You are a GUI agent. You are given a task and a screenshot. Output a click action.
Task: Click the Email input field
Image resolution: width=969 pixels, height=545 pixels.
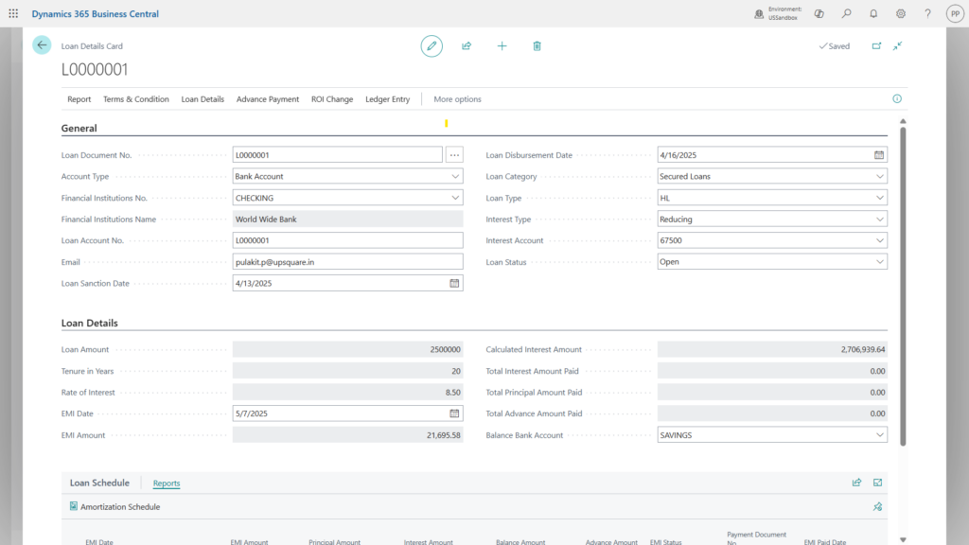click(x=347, y=262)
